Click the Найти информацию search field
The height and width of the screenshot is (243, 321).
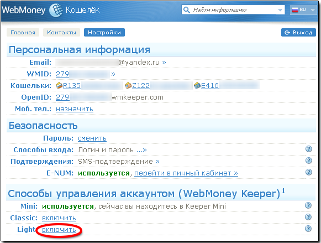pos(233,9)
